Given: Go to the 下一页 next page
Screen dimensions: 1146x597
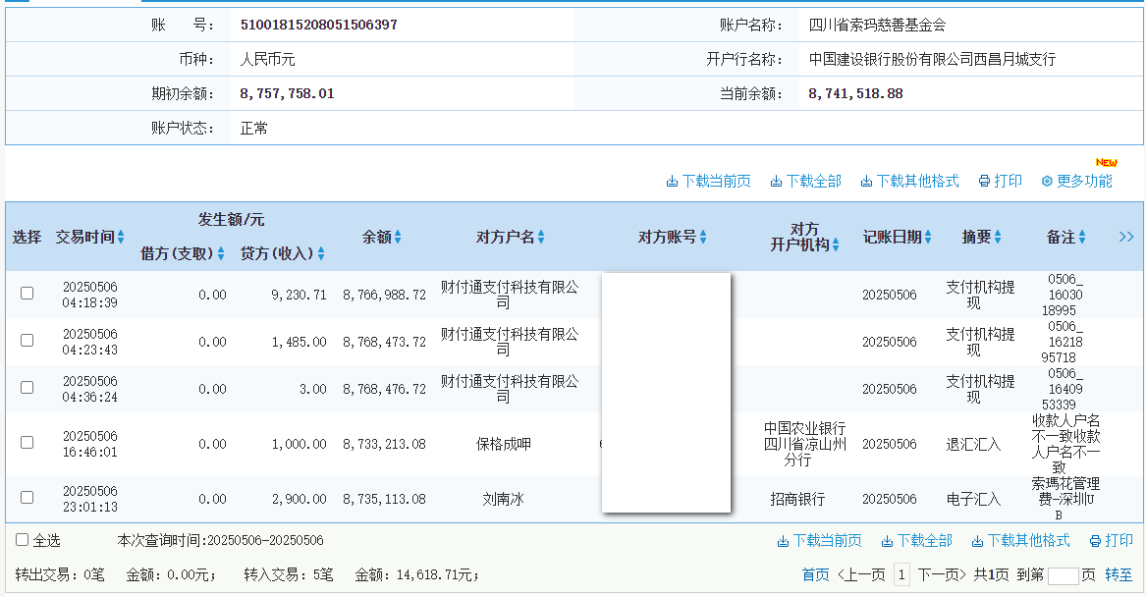Looking at the screenshot, I should tap(943, 578).
